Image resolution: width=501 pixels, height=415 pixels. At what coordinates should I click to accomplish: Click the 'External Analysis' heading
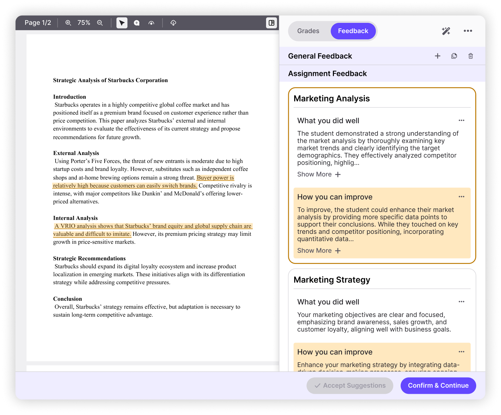pyautogui.click(x=76, y=153)
